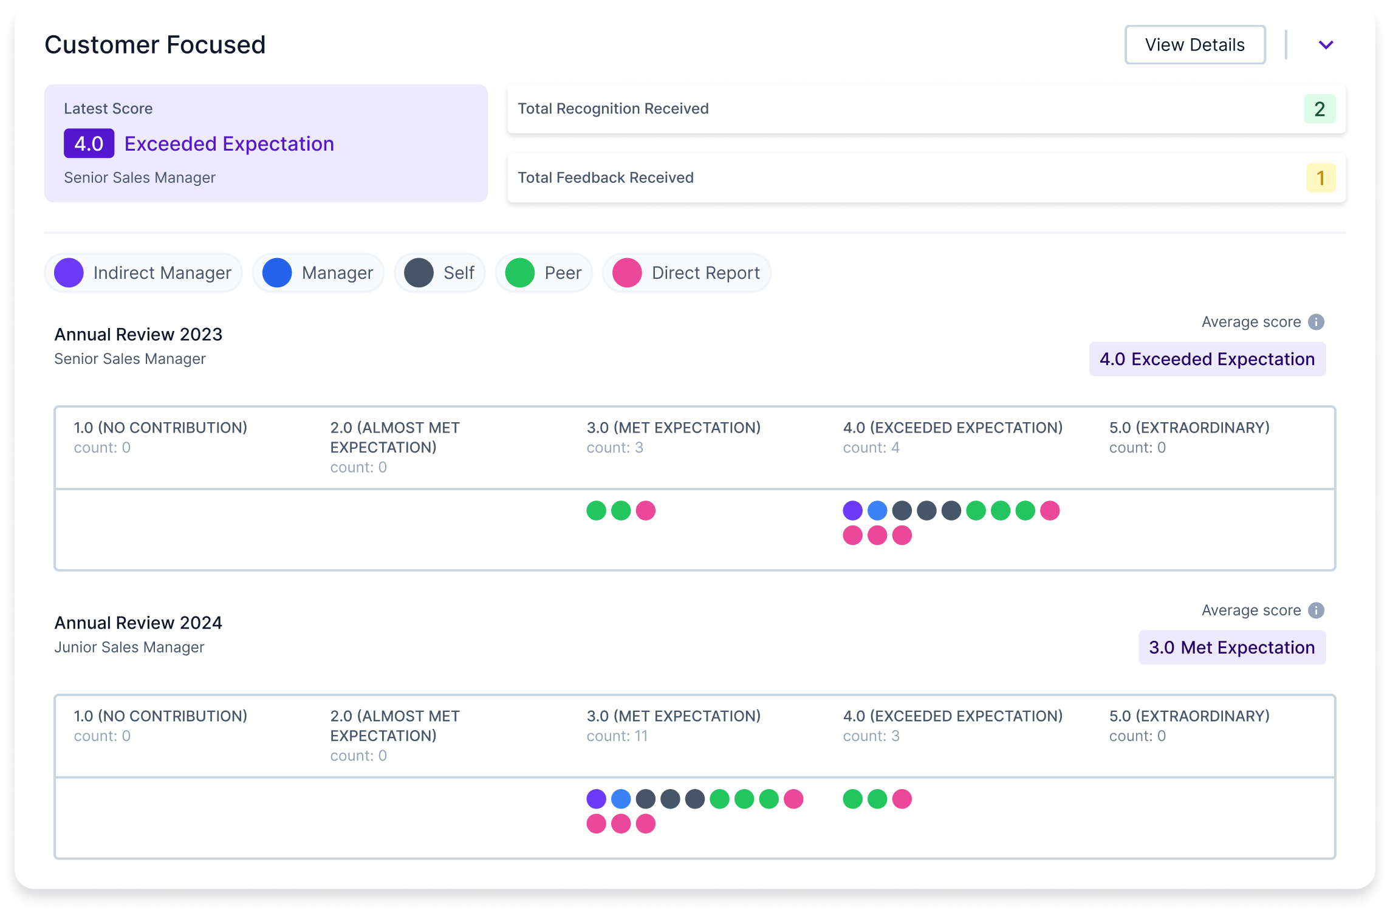The width and height of the screenshot is (1390, 913).
Task: Toggle the Peer filter pill
Action: 543,273
